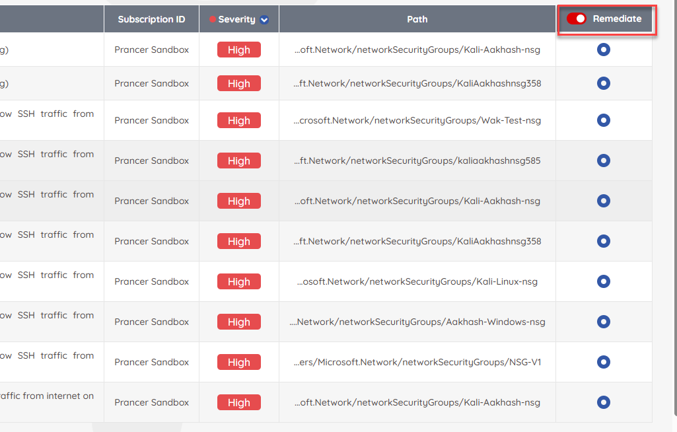The width and height of the screenshot is (677, 432).
Task: Select remediate icon for Kali-Linux-nsg row
Action: [604, 281]
